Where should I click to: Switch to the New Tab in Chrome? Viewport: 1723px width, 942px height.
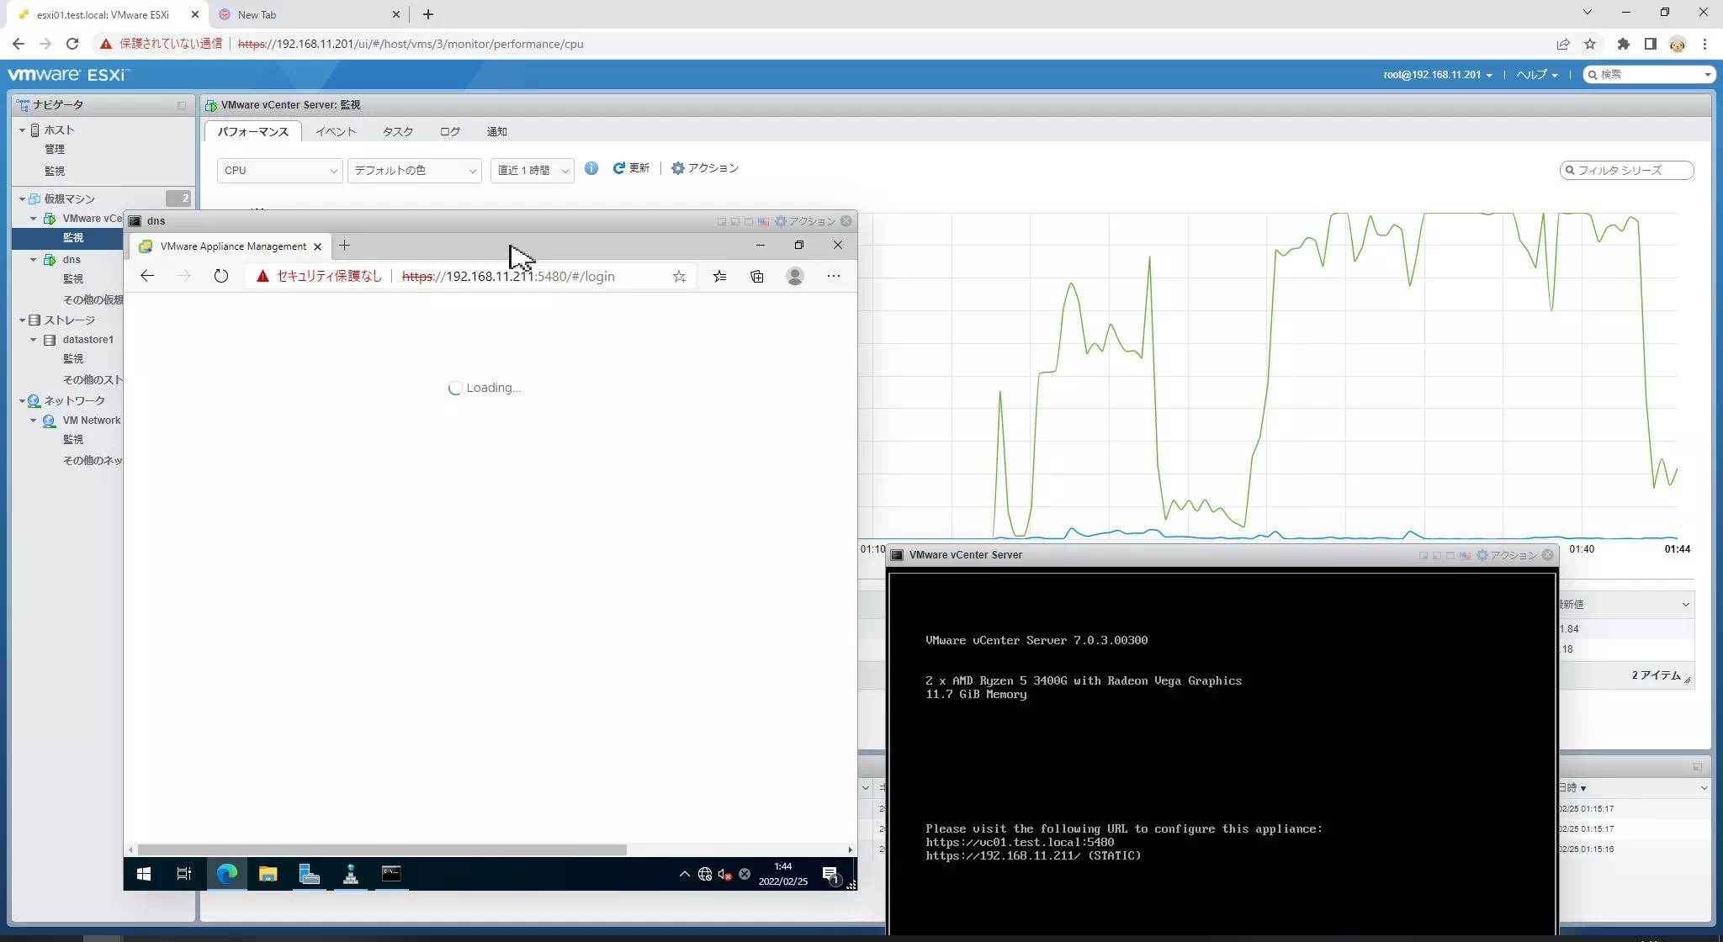pos(308,14)
